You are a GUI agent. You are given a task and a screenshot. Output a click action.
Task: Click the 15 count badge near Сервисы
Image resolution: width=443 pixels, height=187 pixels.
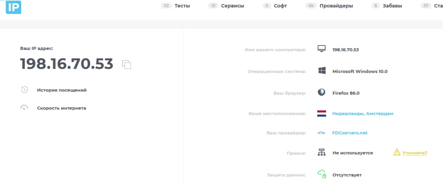(213, 6)
